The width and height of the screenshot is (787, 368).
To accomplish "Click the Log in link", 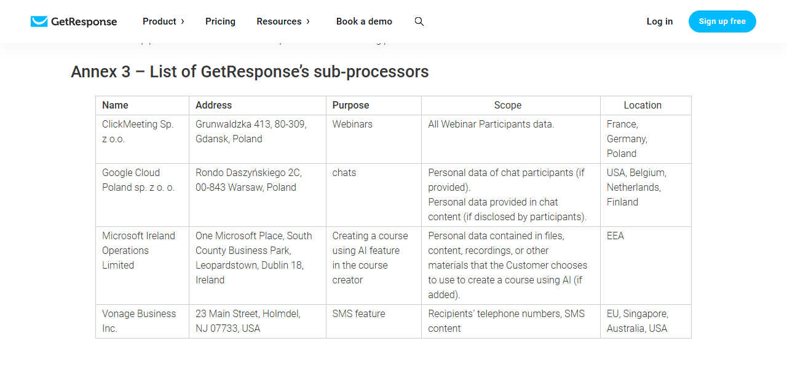I will click(660, 21).
